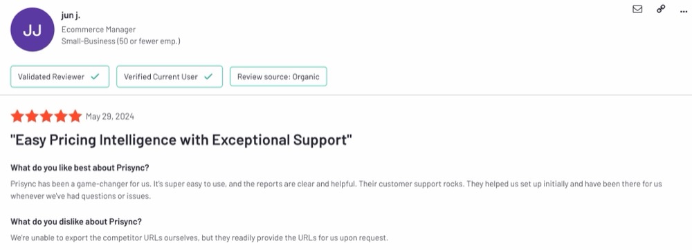Click the May 29, 2024 date
The image size is (692, 250).
[x=110, y=117]
